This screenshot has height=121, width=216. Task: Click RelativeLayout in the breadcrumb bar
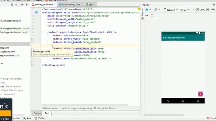tap(50, 108)
